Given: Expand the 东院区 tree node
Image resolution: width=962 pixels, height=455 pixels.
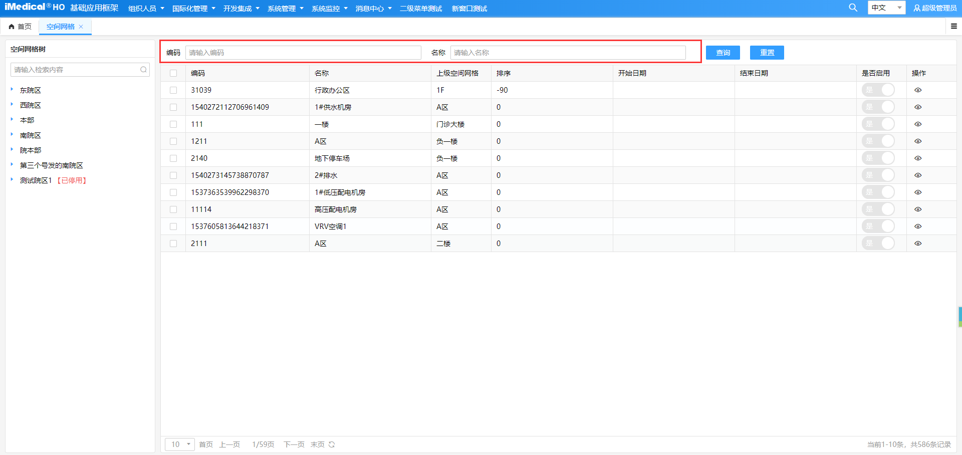Looking at the screenshot, I should pos(12,90).
